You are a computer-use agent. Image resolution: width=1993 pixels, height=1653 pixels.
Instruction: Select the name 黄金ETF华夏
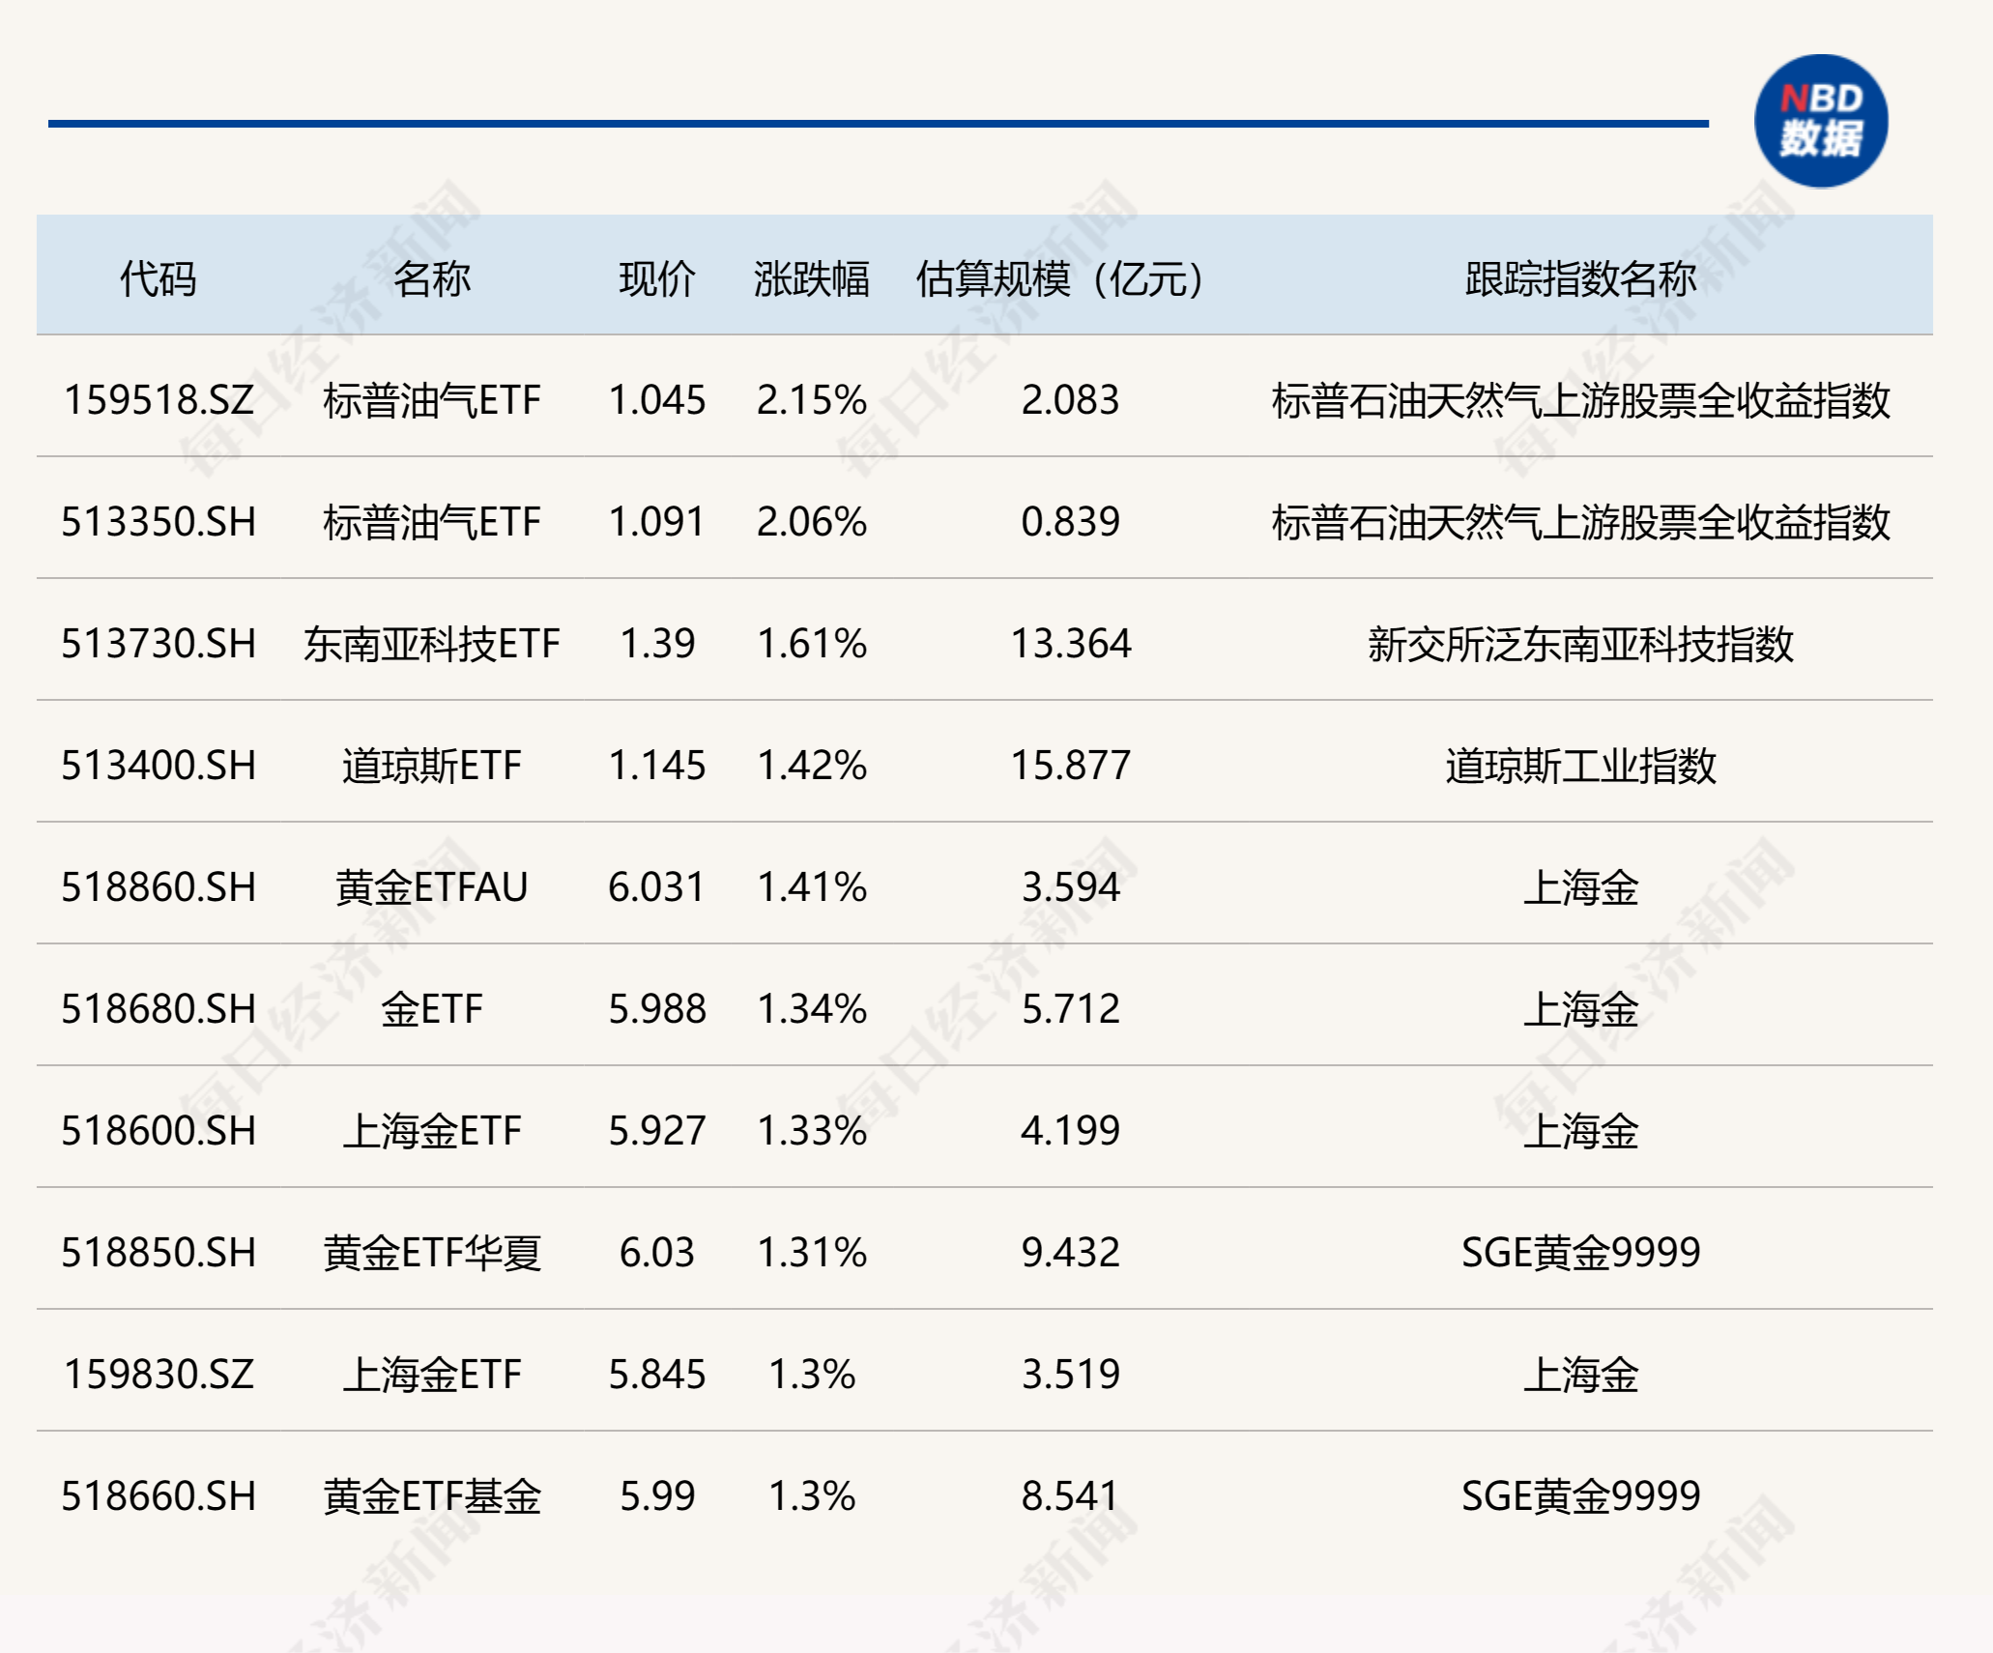(431, 1253)
